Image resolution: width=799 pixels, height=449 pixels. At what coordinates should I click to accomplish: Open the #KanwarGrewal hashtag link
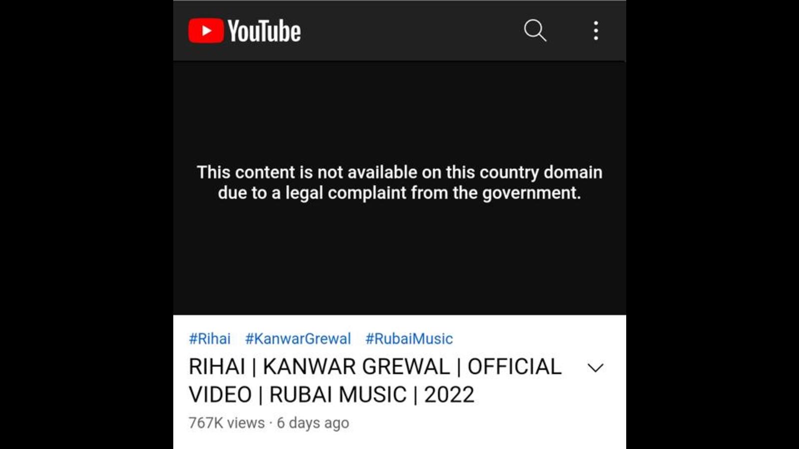298,339
